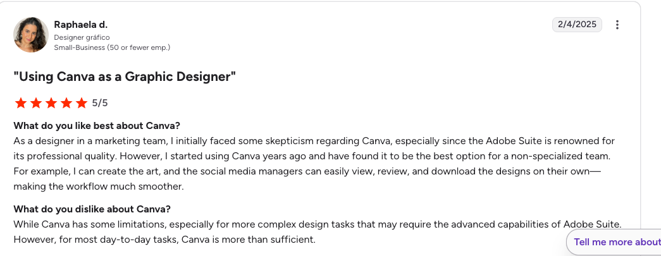Click the "Small-Business (50 or fewer emp.)" label
The width and height of the screenshot is (661, 256).
(112, 47)
